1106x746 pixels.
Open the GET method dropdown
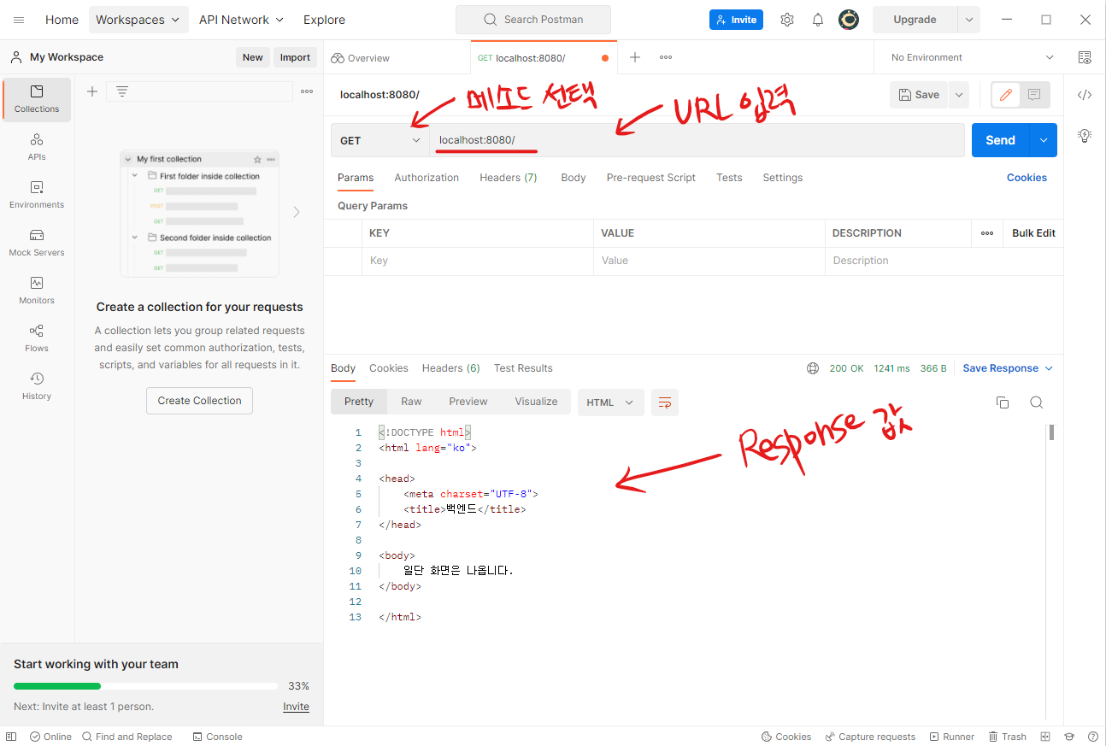pyautogui.click(x=380, y=140)
